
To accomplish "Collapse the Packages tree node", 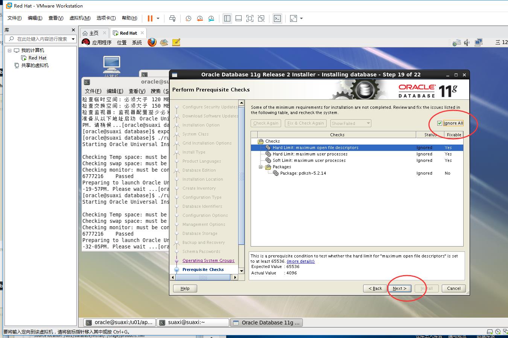I will (x=260, y=167).
